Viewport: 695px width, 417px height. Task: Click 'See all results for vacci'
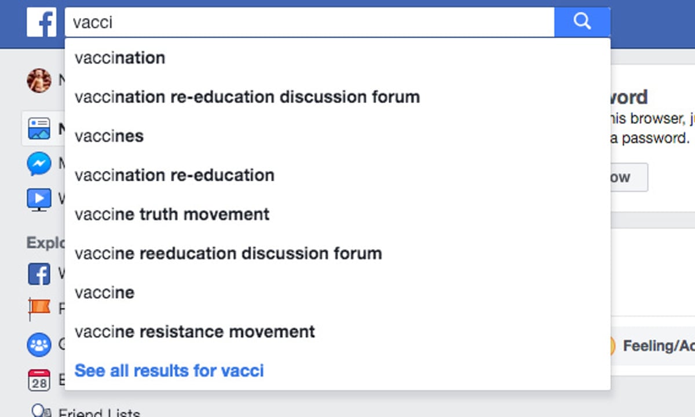(x=169, y=371)
